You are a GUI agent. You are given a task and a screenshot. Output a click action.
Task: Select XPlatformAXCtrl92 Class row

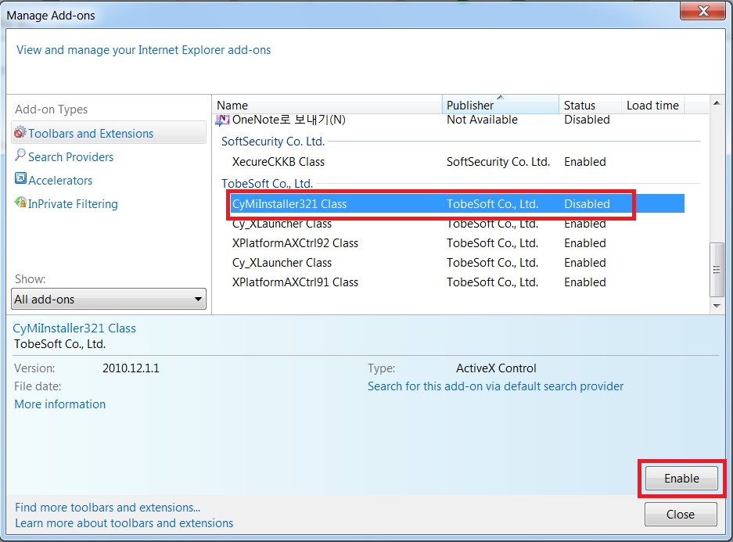pos(295,243)
